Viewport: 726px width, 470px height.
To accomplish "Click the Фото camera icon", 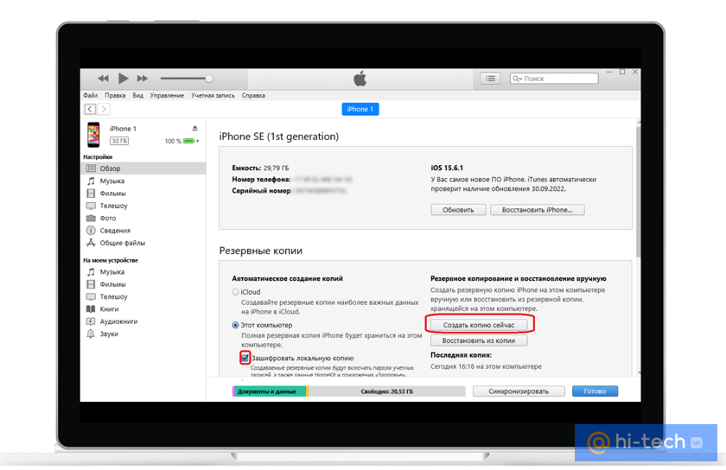I will [x=92, y=218].
